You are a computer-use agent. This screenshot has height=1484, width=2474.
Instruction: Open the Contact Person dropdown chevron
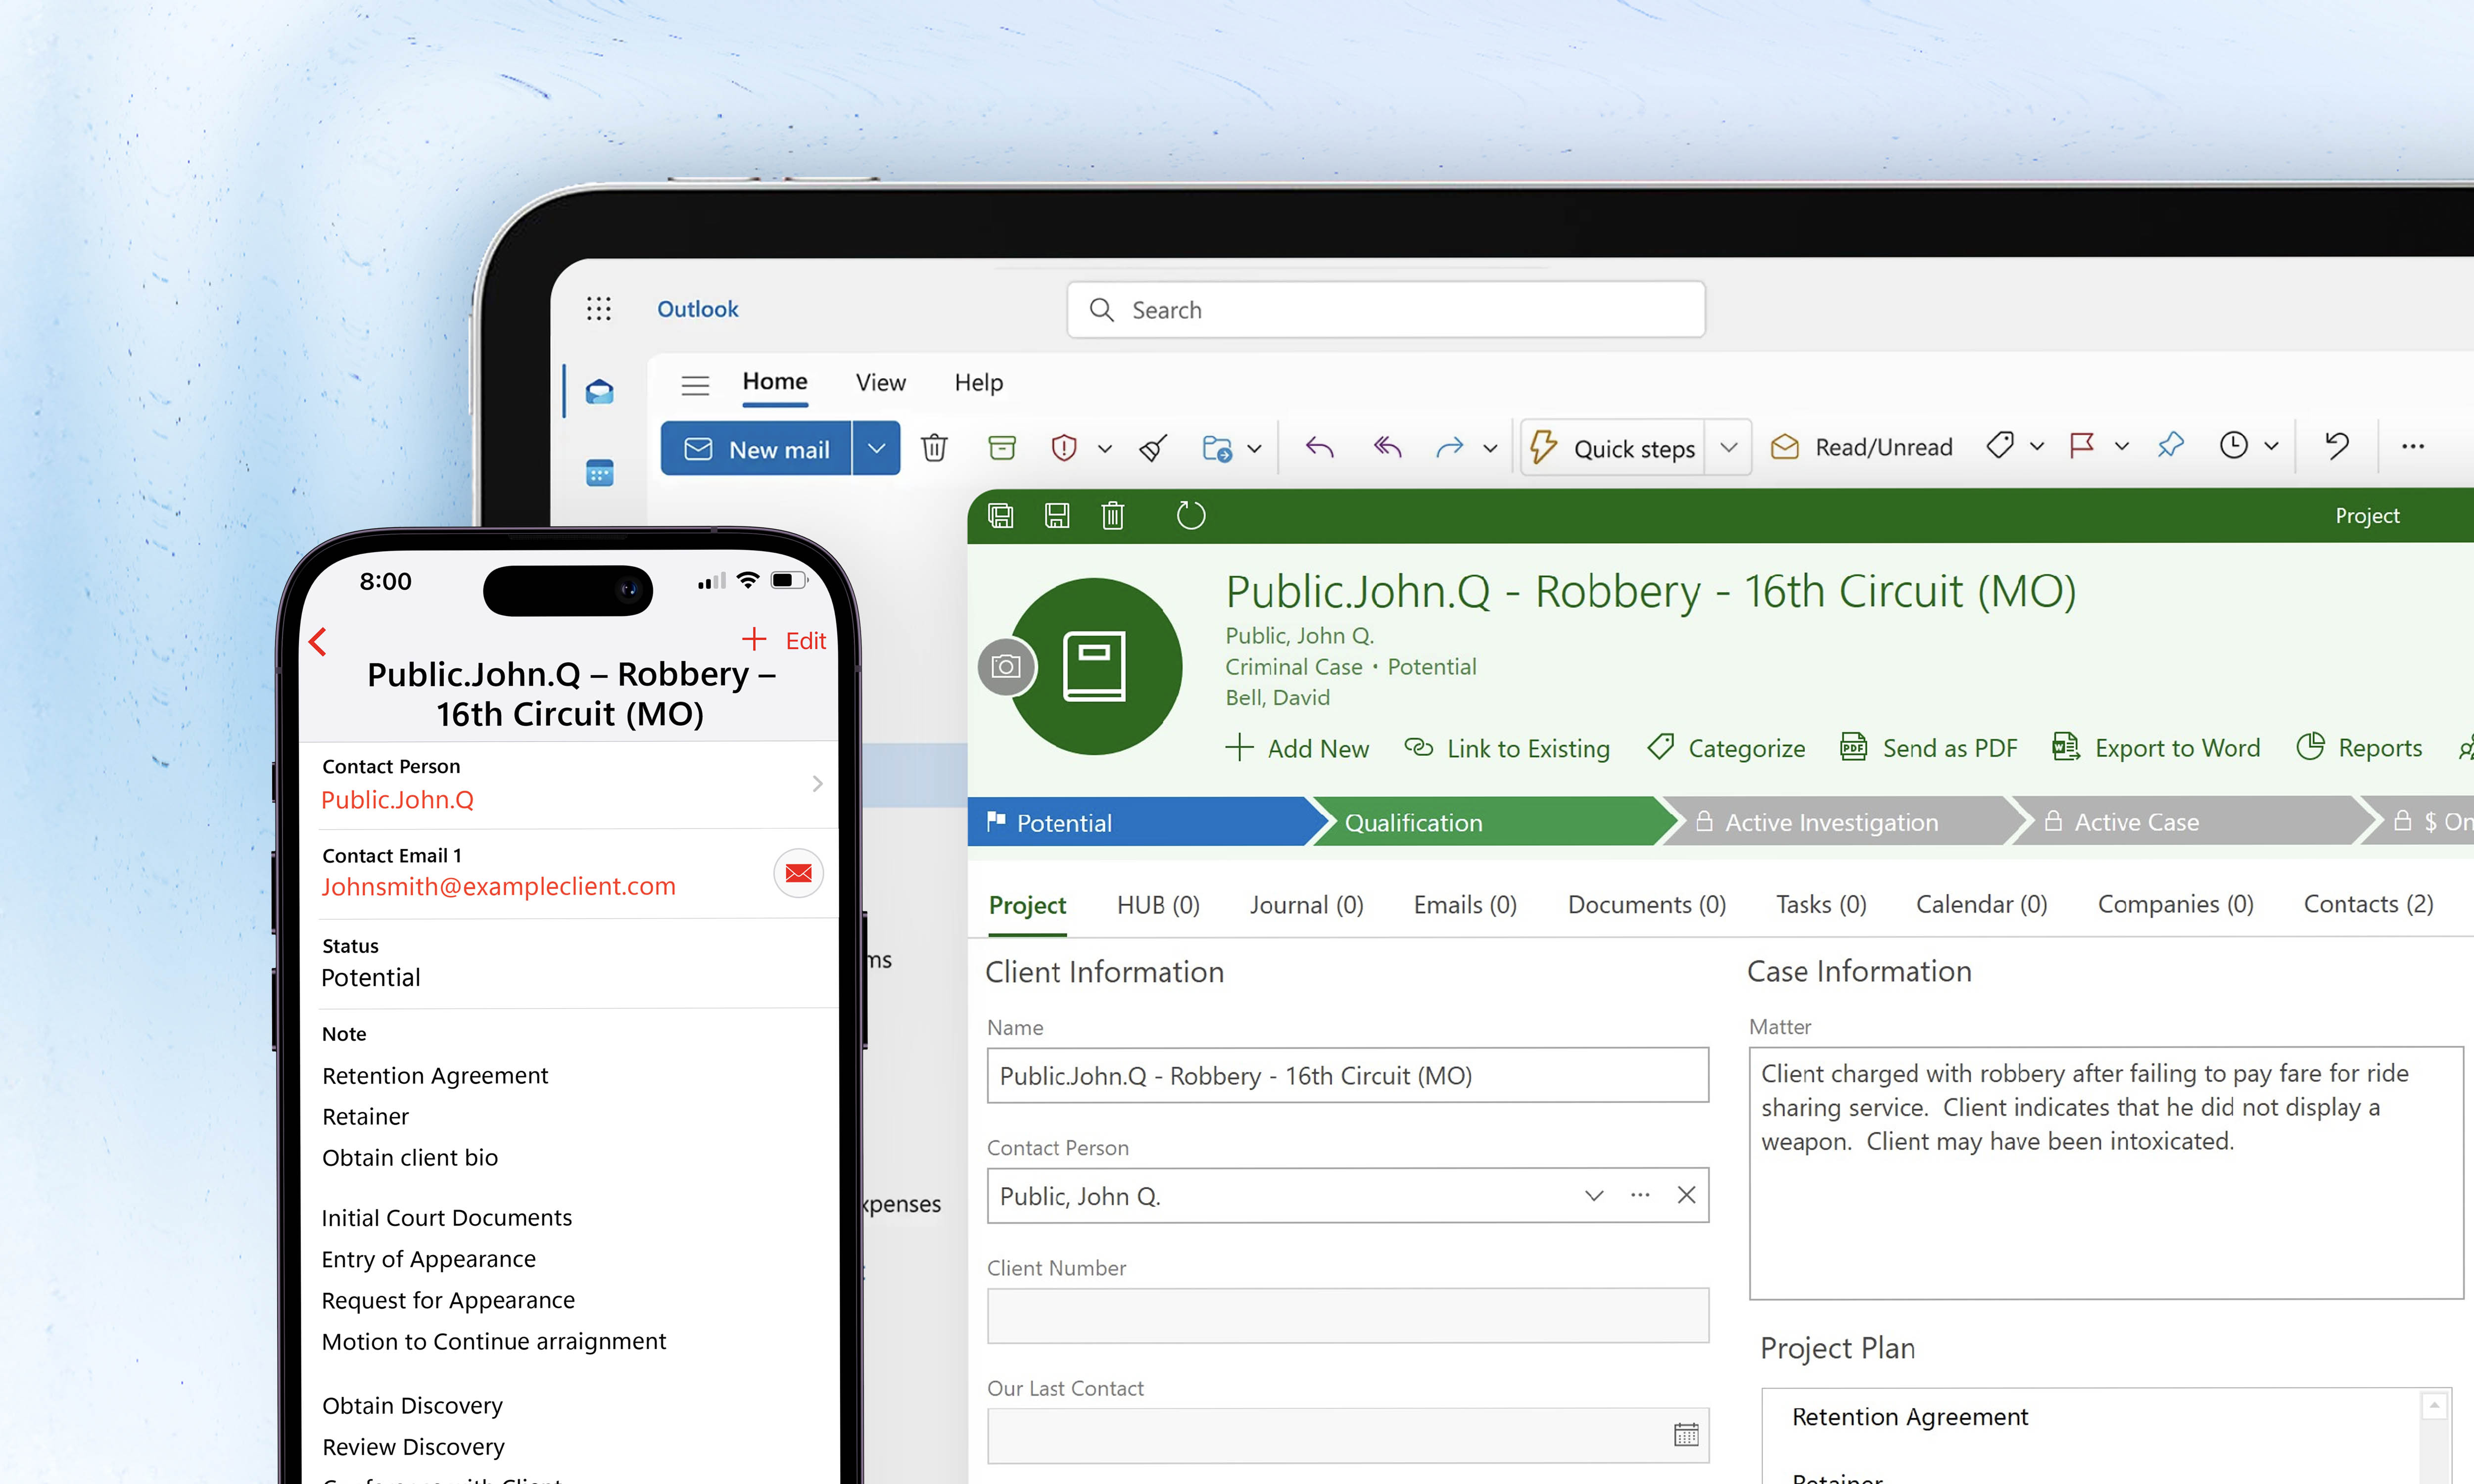point(1594,1196)
